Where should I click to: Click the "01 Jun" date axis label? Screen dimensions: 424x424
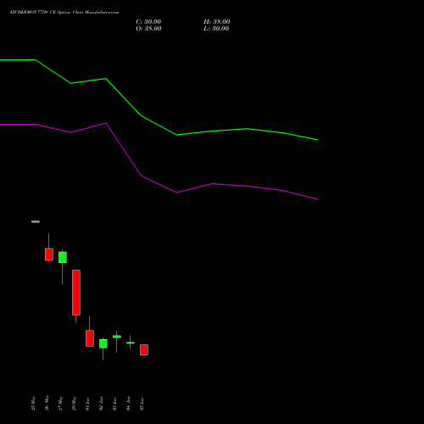tap(88, 404)
